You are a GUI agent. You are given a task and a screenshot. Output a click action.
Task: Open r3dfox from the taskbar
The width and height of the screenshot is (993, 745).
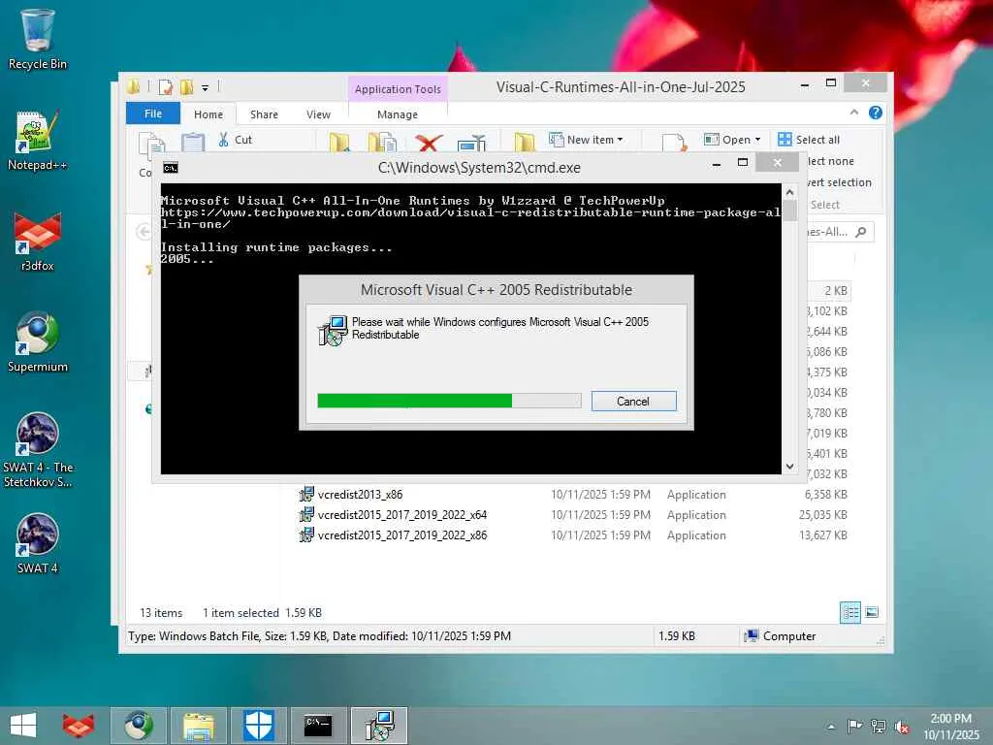tap(79, 726)
